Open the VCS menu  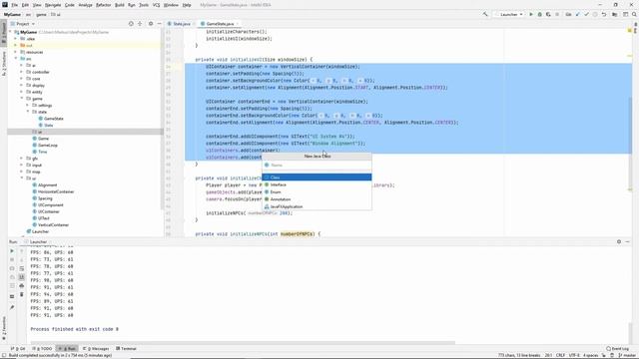156,5
